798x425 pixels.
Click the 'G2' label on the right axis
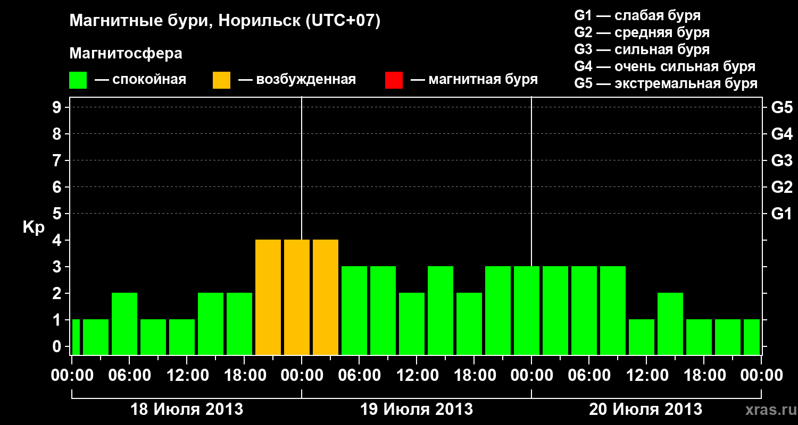pos(782,187)
